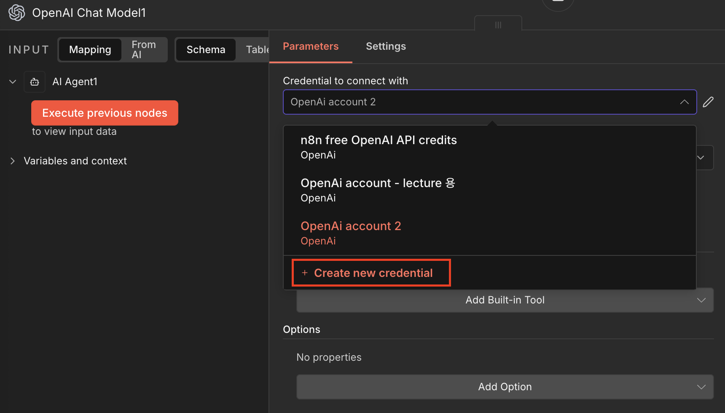Click the pencil edit credential icon
This screenshot has width=725, height=413.
click(x=708, y=102)
